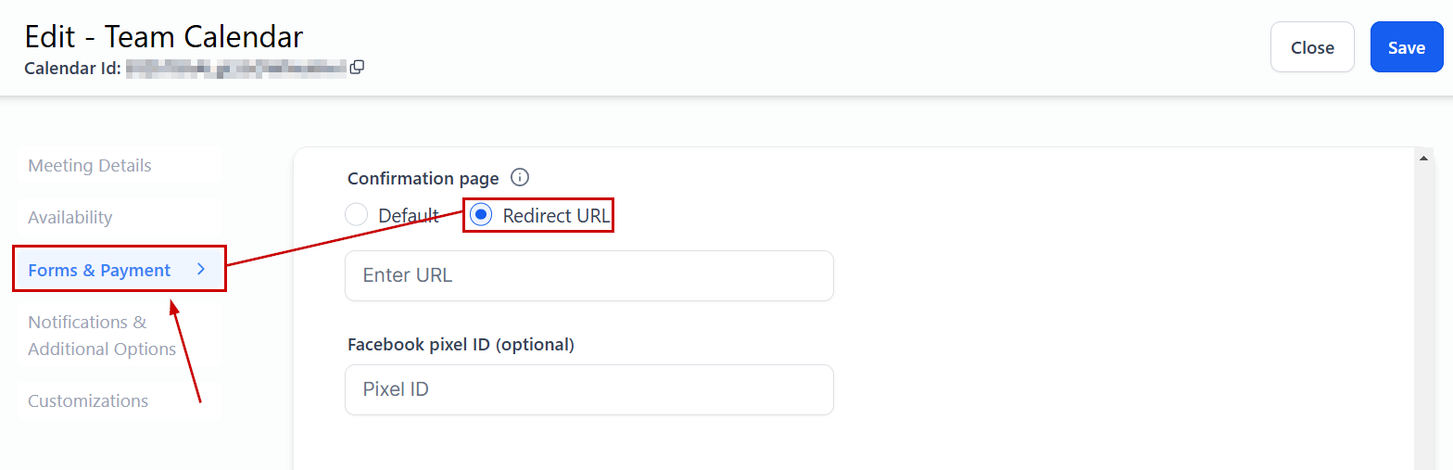1453x470 pixels.
Task: Go to the Customizations tab
Action: [x=88, y=401]
